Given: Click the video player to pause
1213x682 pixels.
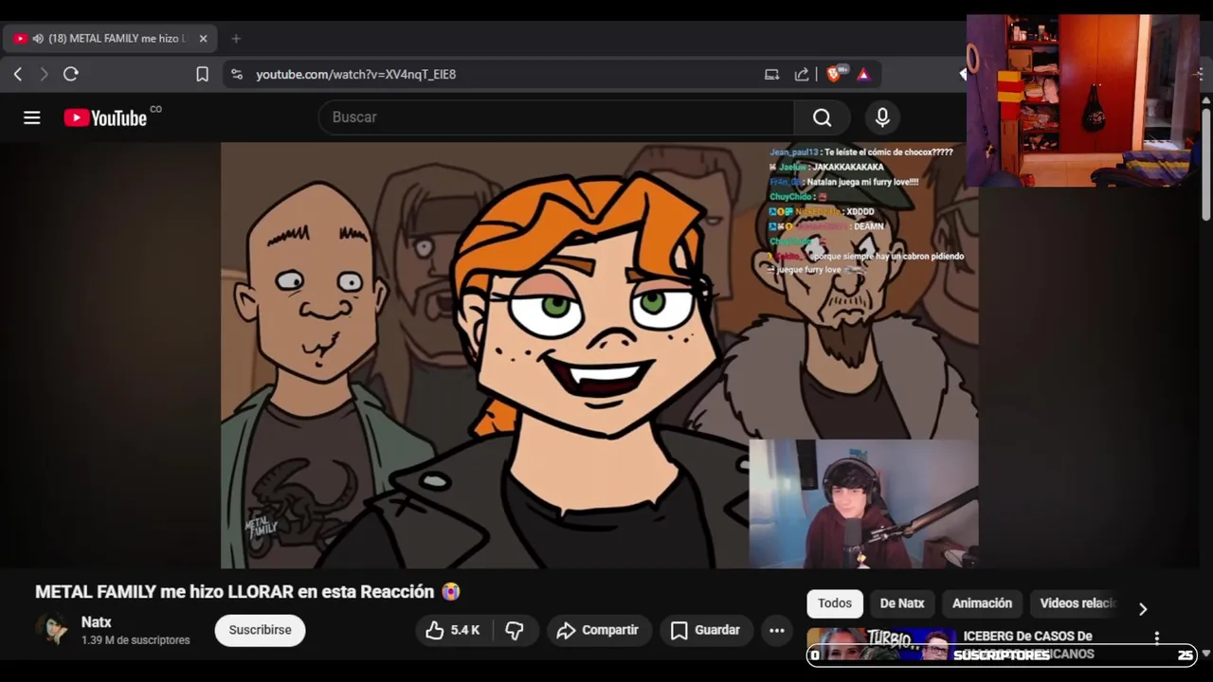Looking at the screenshot, I should click(x=599, y=355).
